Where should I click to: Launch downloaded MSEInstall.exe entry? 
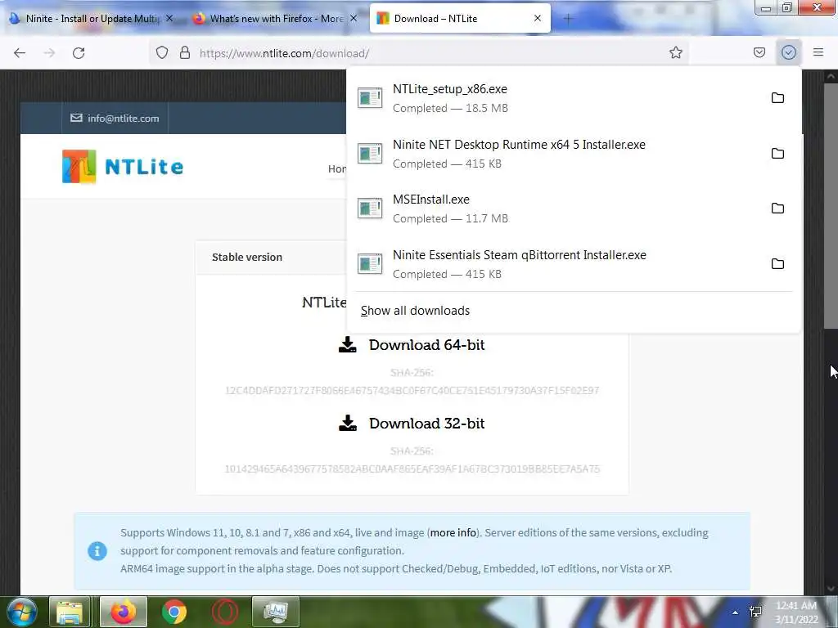coord(556,209)
